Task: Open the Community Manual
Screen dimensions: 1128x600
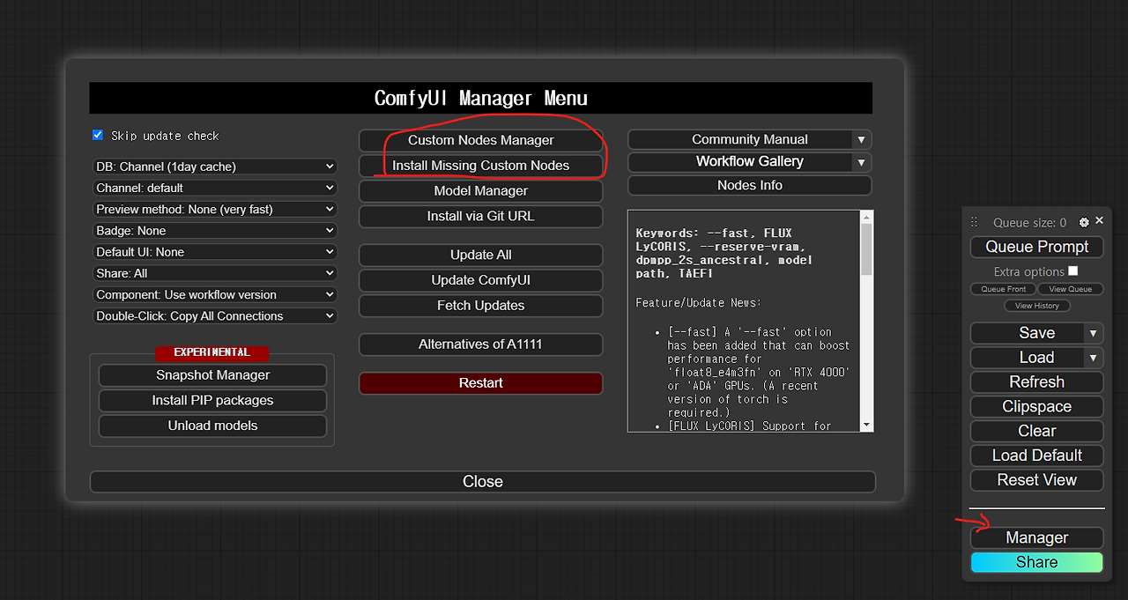Action: (740, 139)
